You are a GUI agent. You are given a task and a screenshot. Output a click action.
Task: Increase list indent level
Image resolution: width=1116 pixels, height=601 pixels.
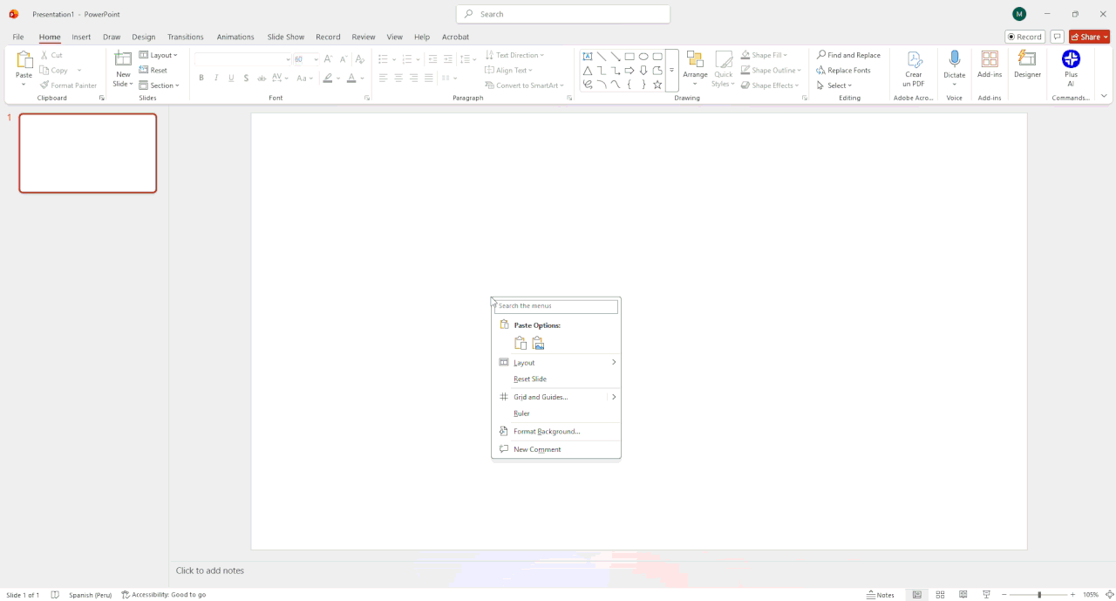448,59
